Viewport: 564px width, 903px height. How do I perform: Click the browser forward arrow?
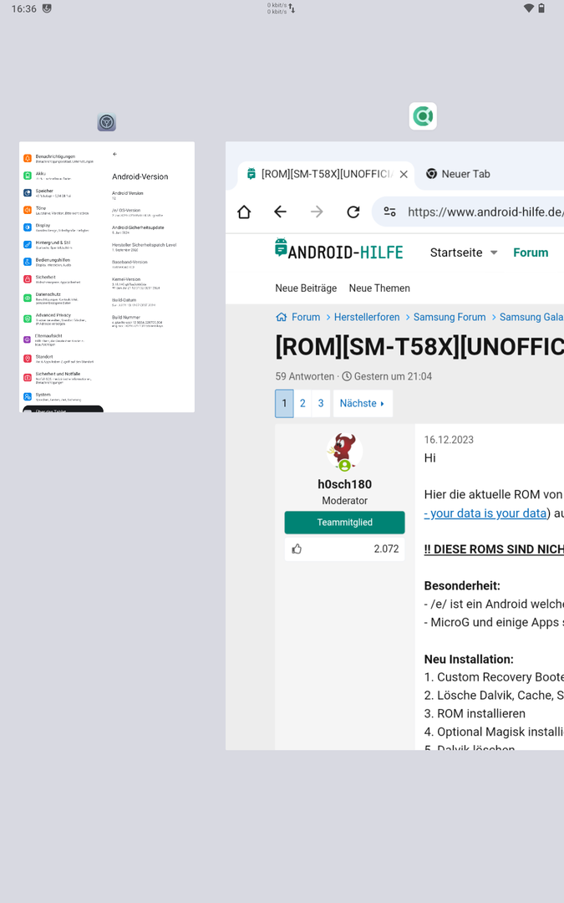(x=317, y=212)
